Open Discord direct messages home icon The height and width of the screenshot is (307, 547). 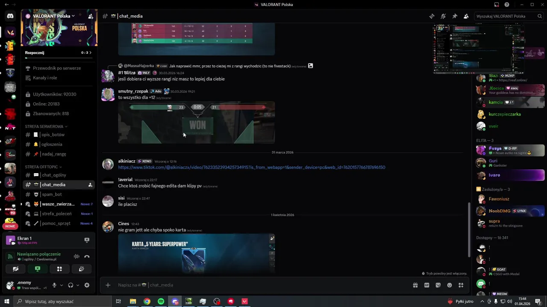point(10,16)
